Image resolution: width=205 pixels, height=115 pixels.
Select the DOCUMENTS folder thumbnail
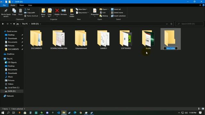(37, 38)
